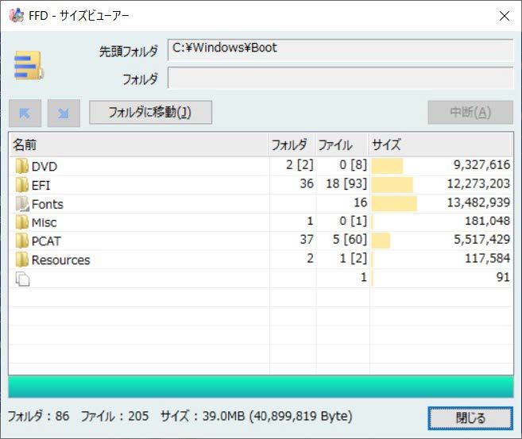Screen dimensions: 522x439
Task: Select the PCAT folder icon
Action: [22, 241]
